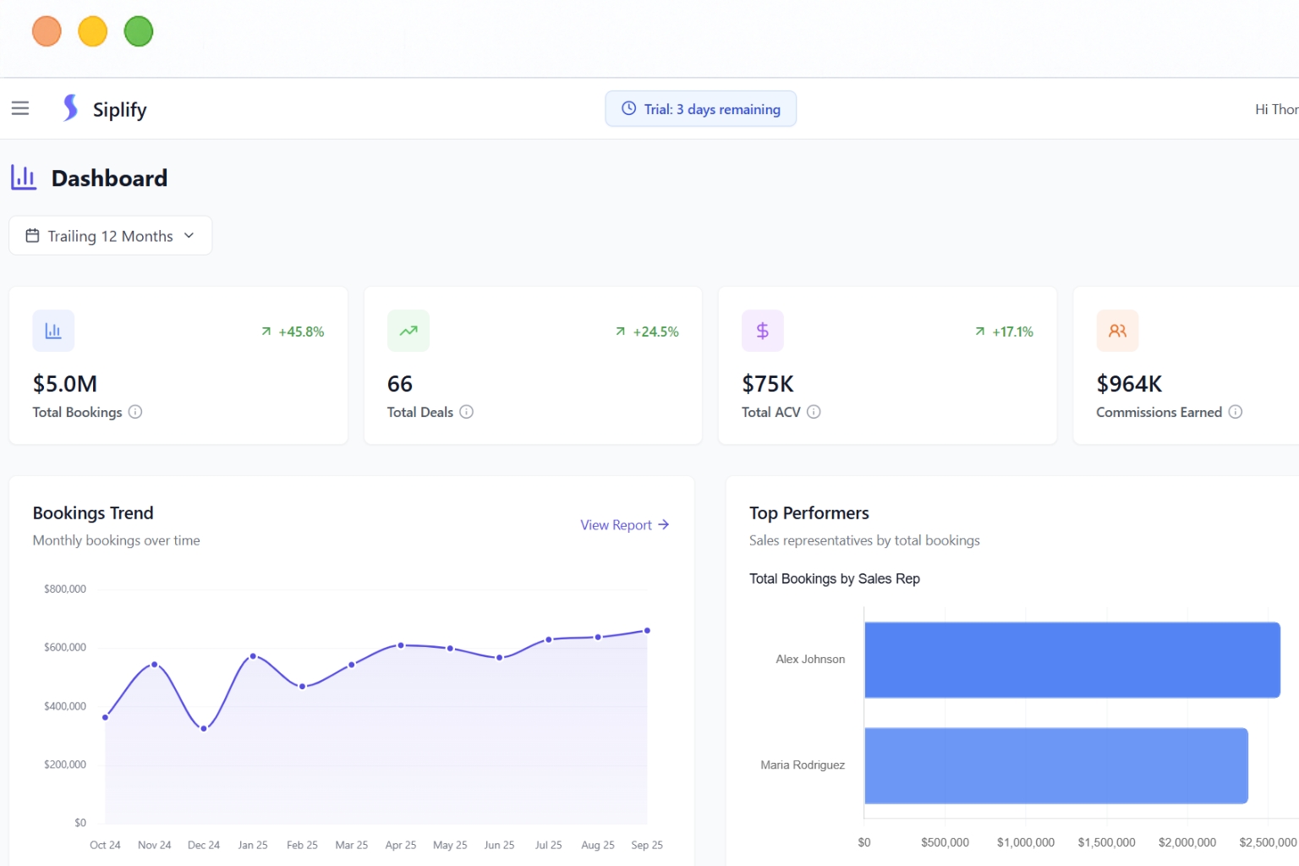Click the Siplify logo icon
1299x866 pixels.
click(71, 108)
